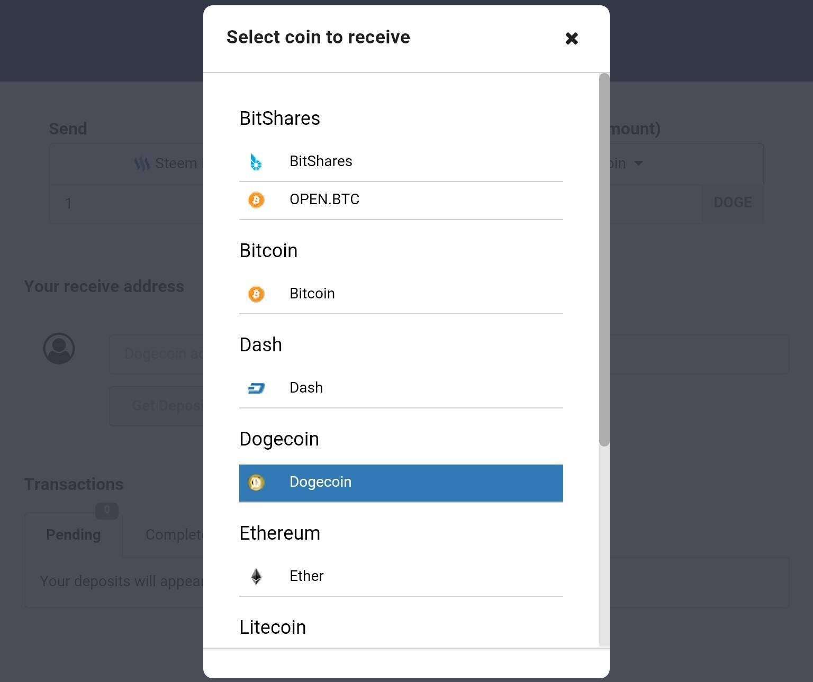Click the Ethereum diamond icon
Image resolution: width=813 pixels, height=682 pixels.
pyautogui.click(x=256, y=577)
